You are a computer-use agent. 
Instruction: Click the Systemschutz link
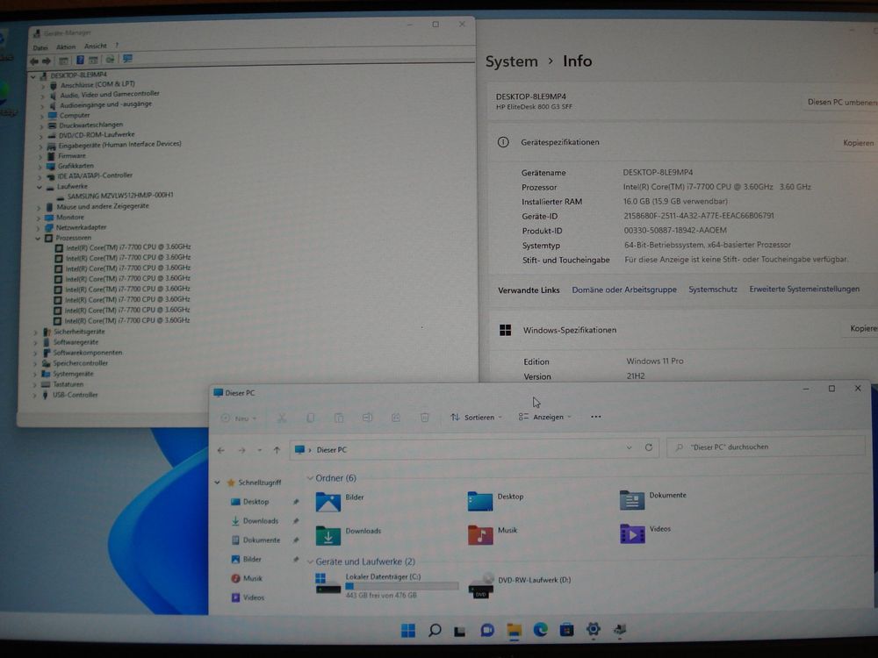[713, 290]
